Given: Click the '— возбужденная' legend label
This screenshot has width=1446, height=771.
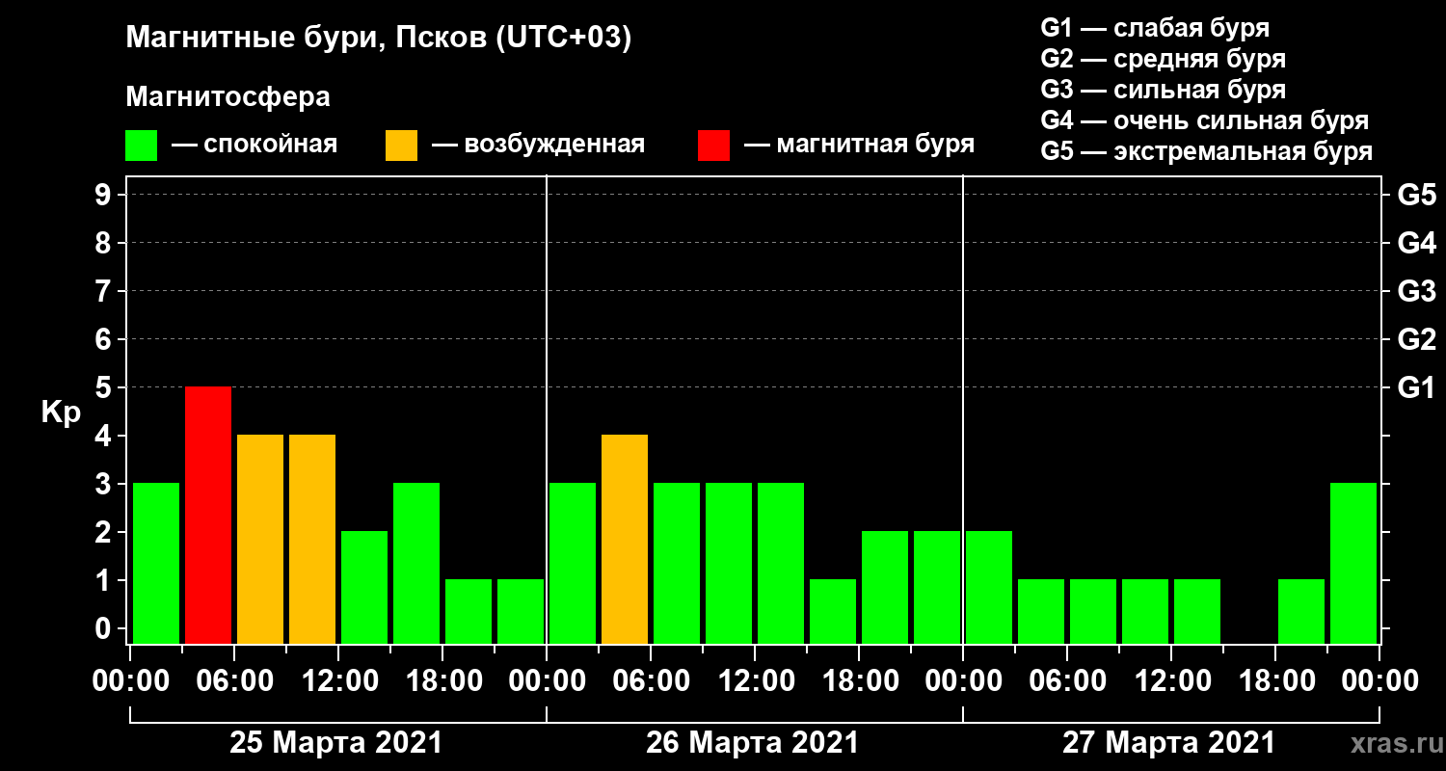Looking at the screenshot, I should click(x=538, y=146).
